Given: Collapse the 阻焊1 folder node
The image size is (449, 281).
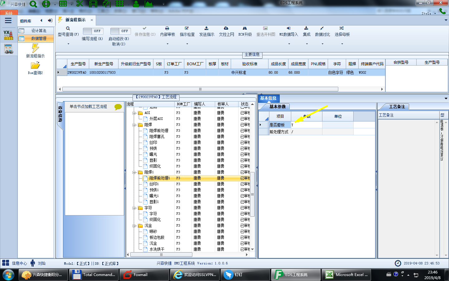Looking at the screenshot, I should click(134, 172).
